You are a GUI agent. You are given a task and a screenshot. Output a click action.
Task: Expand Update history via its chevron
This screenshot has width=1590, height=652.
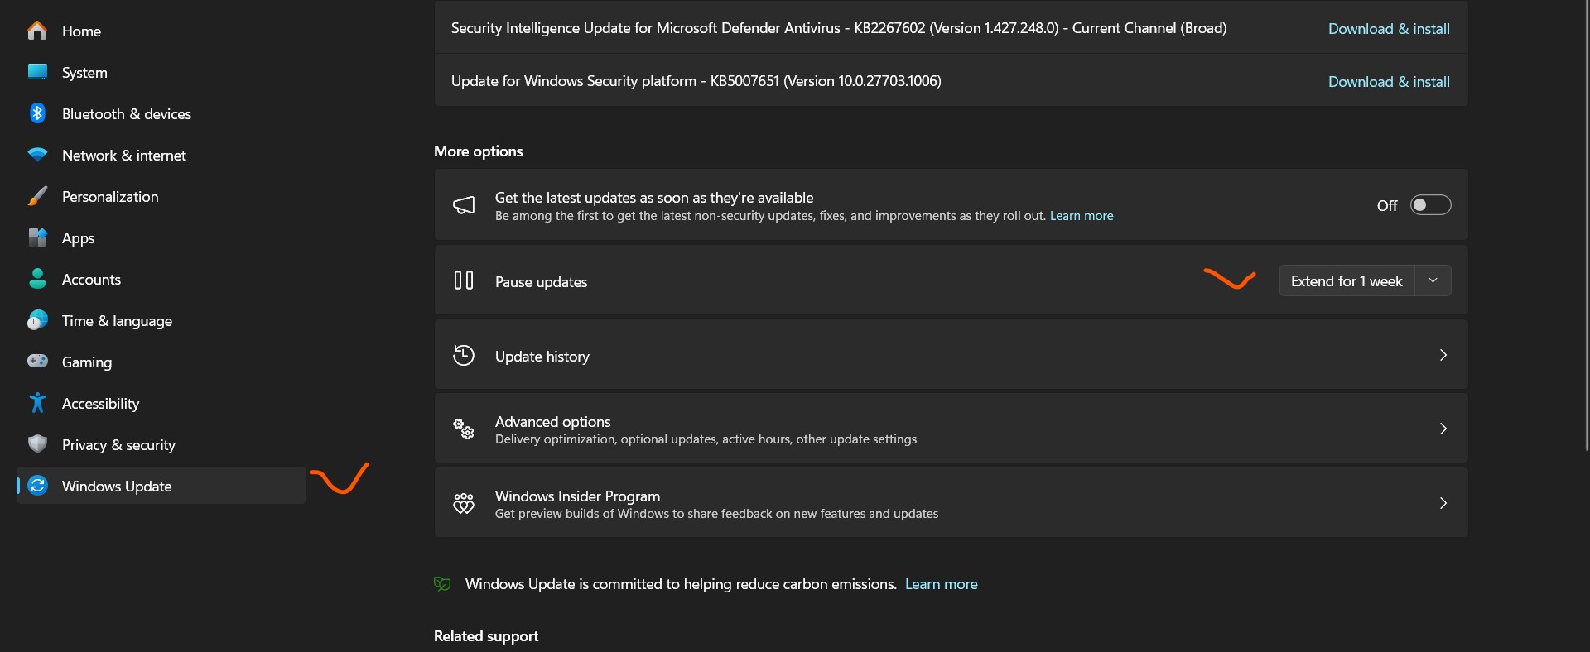[1443, 355]
